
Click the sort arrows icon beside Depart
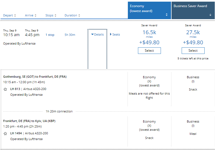(x=15, y=16)
